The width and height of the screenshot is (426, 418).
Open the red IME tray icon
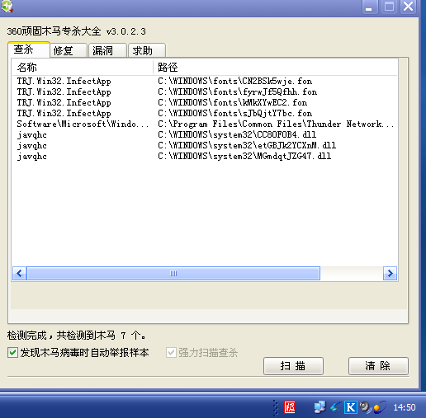[290, 407]
